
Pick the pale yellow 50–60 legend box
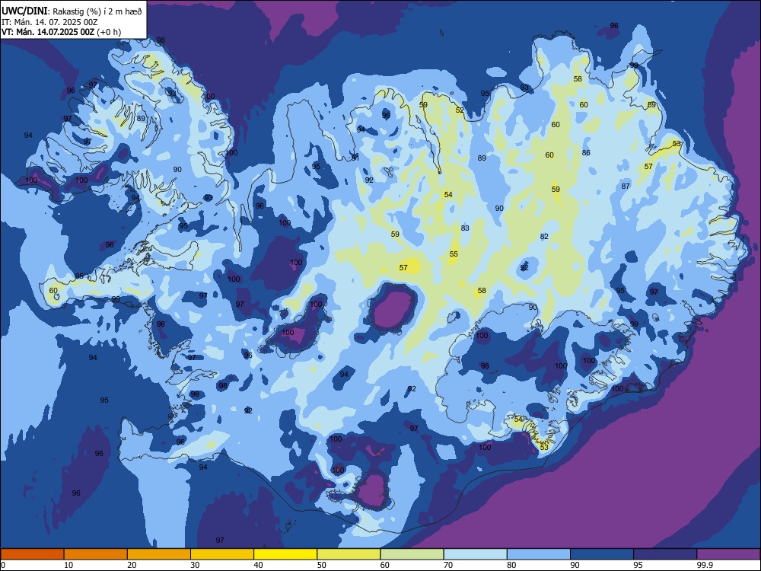tap(349, 554)
